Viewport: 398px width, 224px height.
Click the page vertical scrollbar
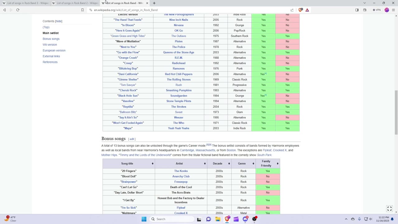396,112
